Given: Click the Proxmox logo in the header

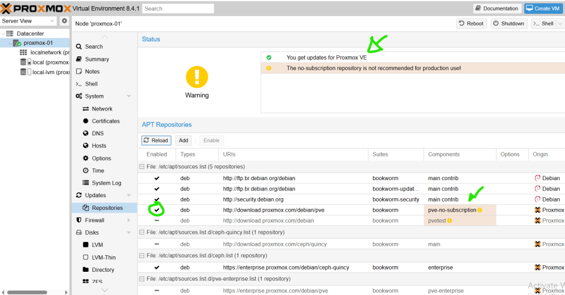Looking at the screenshot, I should click(36, 8).
